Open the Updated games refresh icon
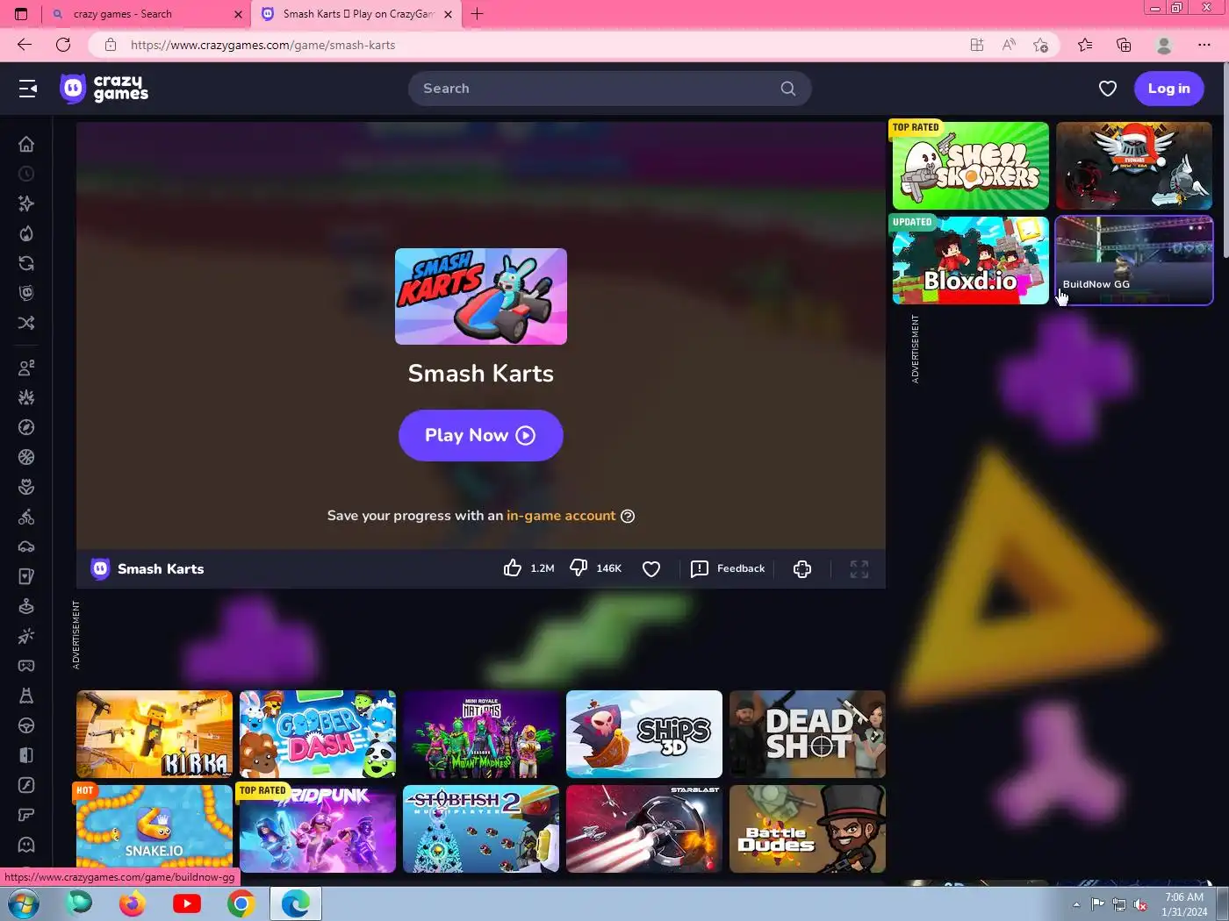 coord(26,263)
